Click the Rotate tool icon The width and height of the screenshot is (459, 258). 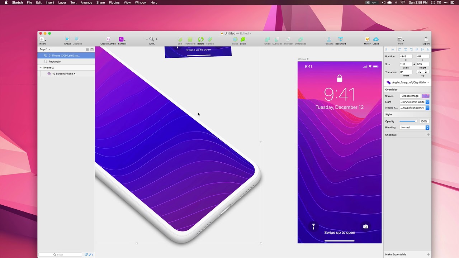pyautogui.click(x=201, y=39)
